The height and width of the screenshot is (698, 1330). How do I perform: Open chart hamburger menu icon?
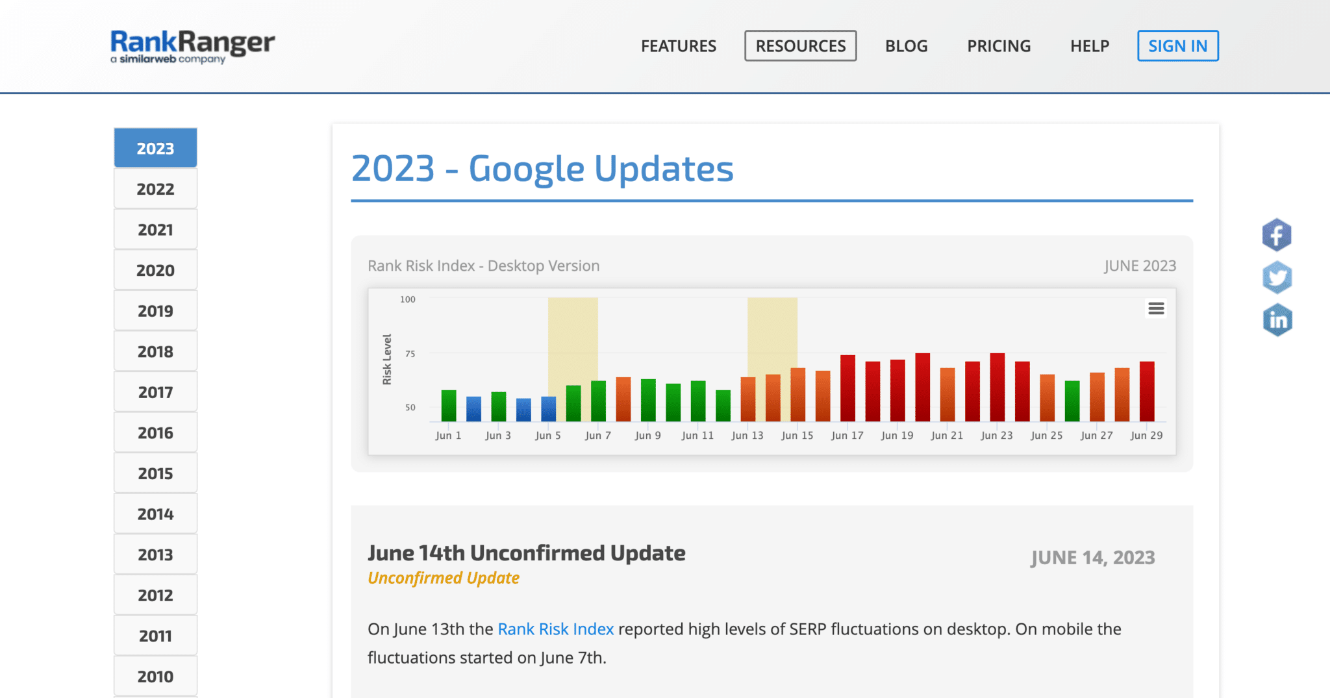(1156, 308)
